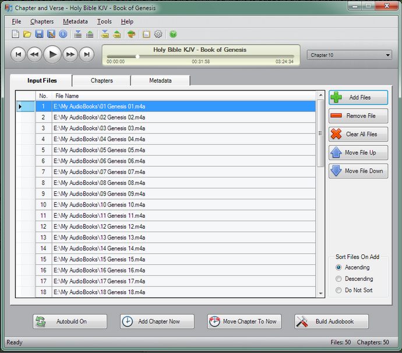Open the Tools menu
Image resolution: width=402 pixels, height=353 pixels.
[104, 22]
